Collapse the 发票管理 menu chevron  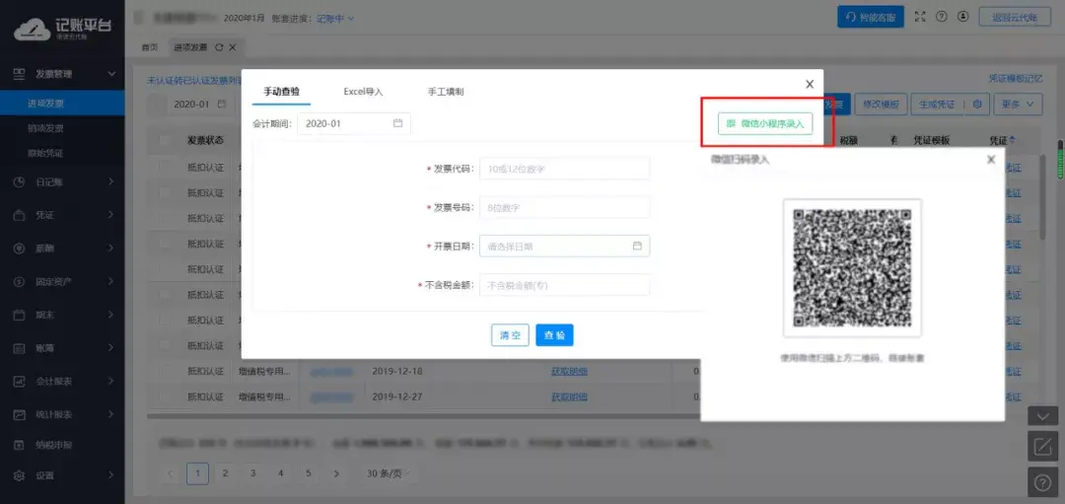pyautogui.click(x=112, y=73)
